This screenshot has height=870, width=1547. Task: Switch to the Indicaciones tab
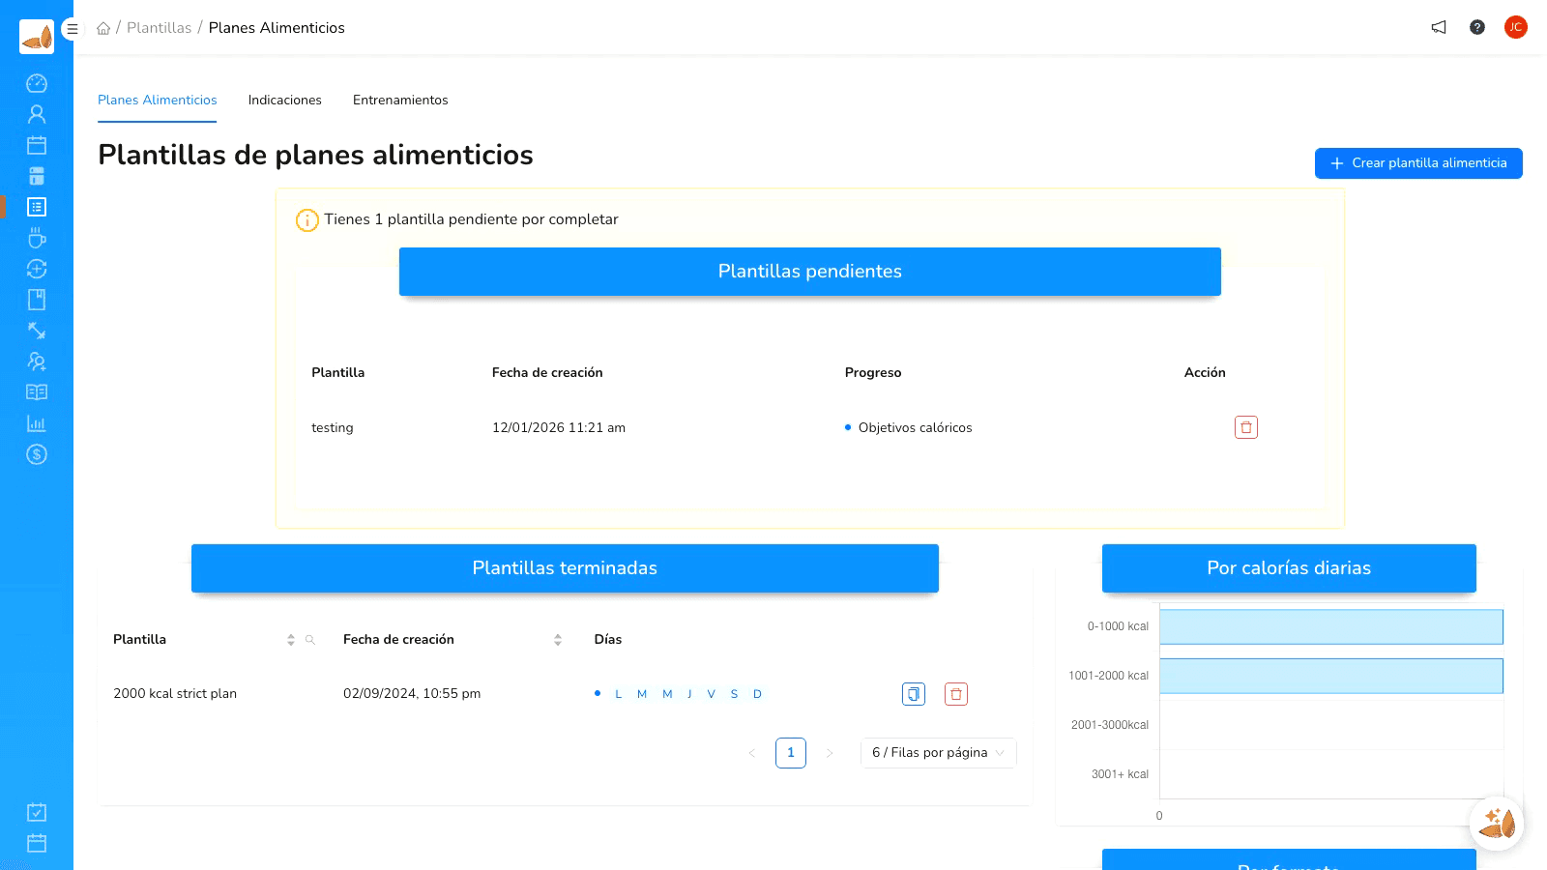click(285, 101)
